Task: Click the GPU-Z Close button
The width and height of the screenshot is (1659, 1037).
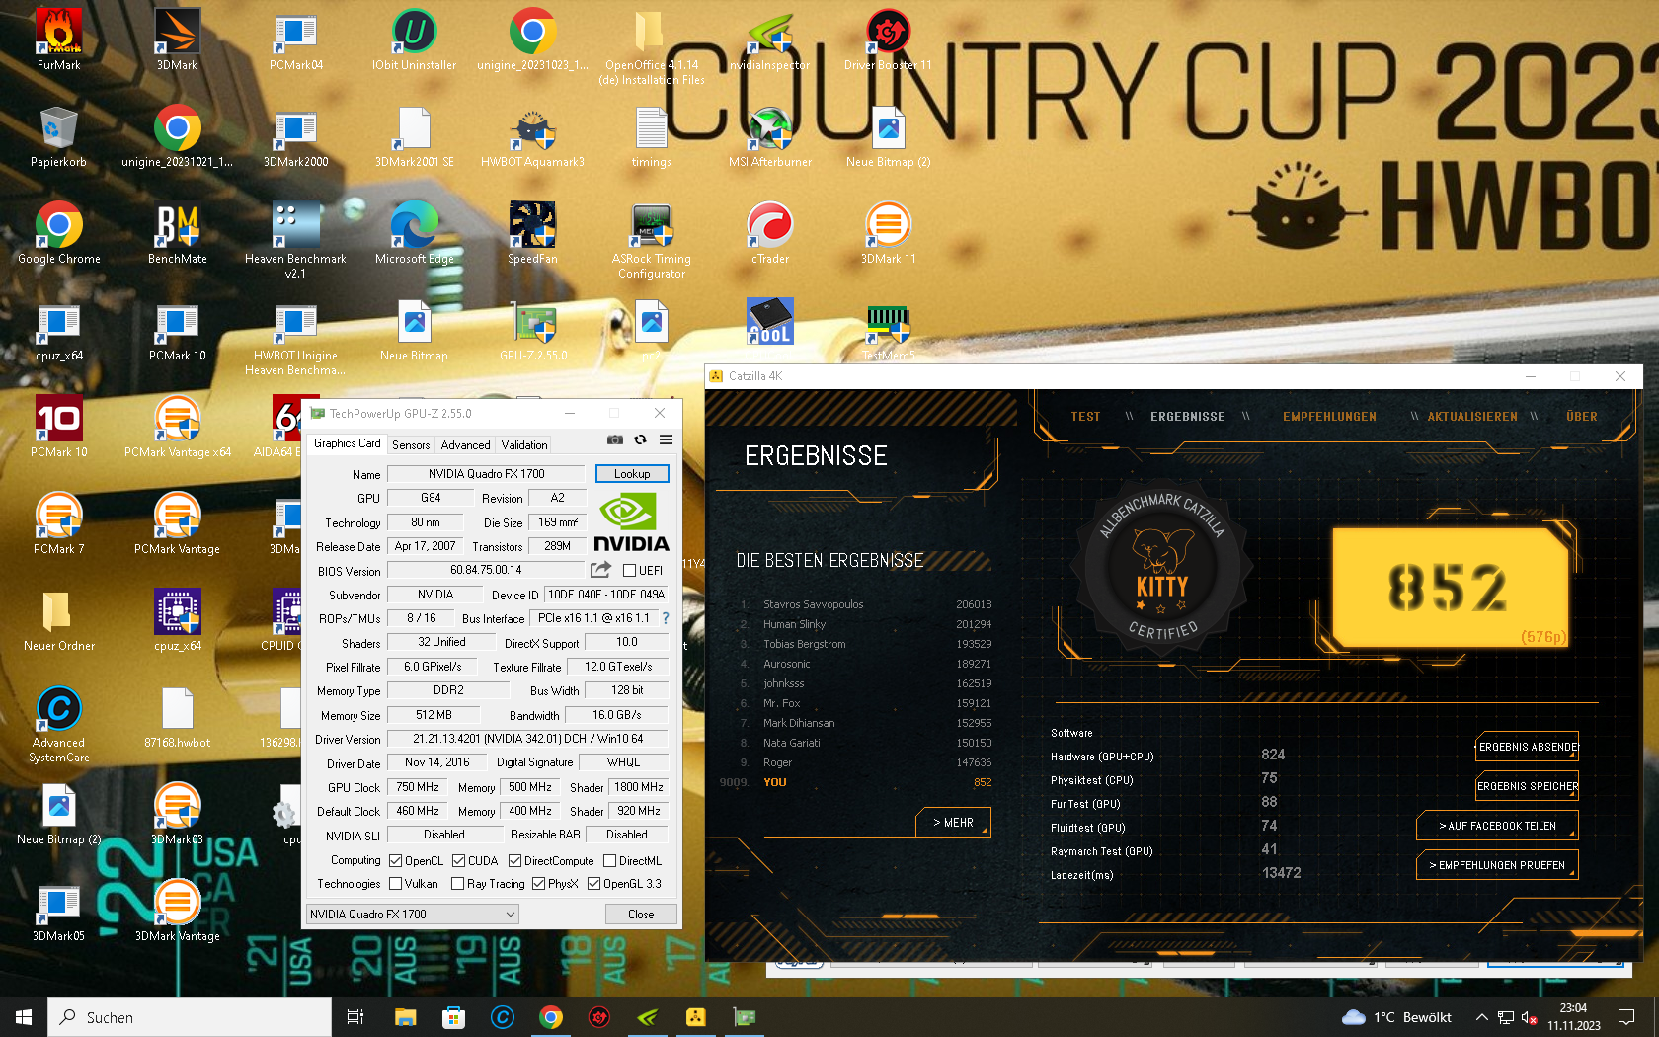Action: [641, 914]
